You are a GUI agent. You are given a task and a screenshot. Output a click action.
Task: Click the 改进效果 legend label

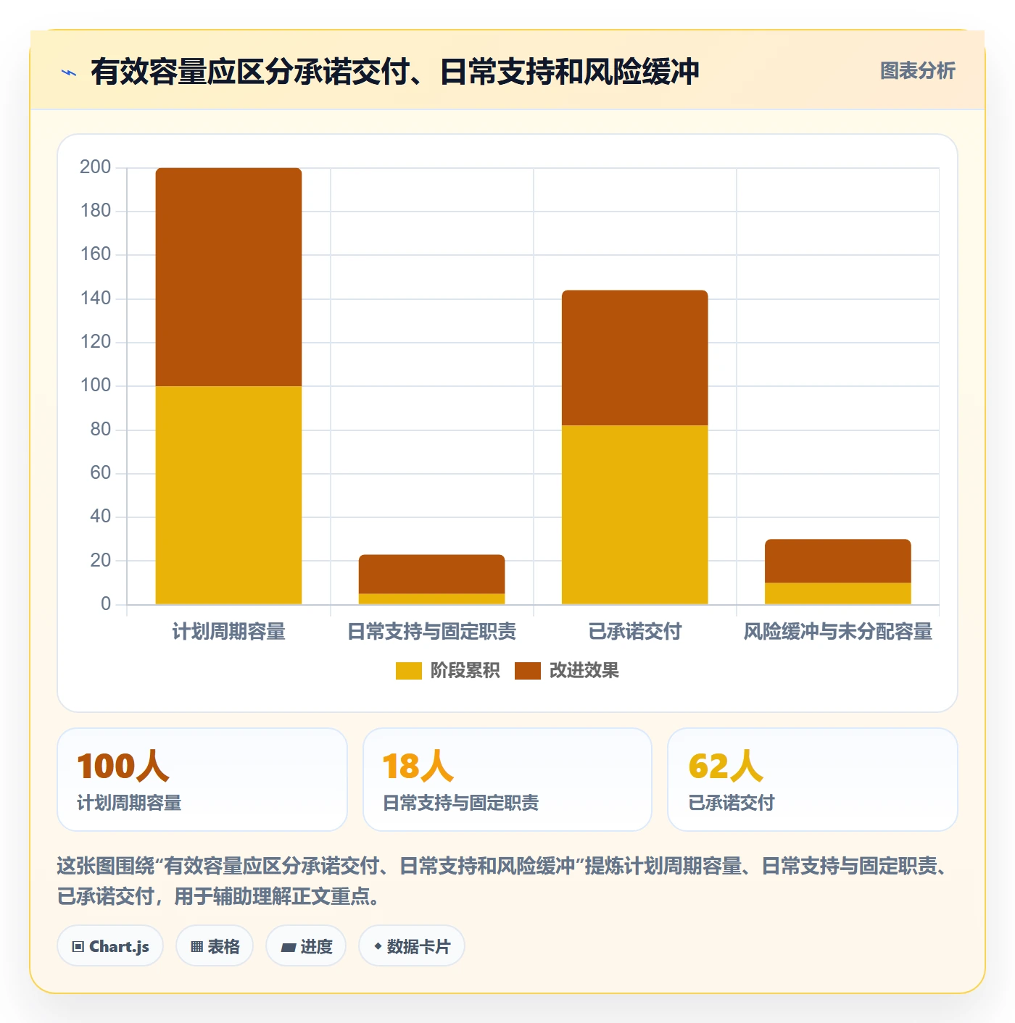pos(584,671)
